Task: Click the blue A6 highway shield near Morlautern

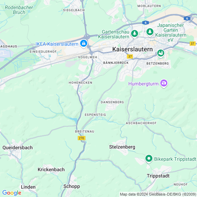Action: click(x=145, y=23)
